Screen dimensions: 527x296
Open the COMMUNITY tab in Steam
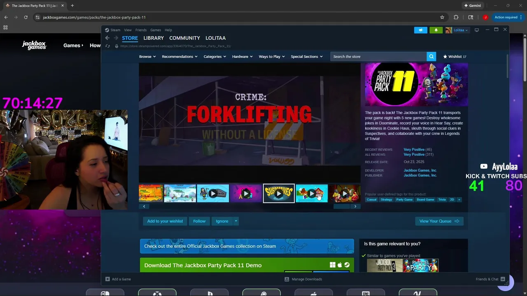click(184, 38)
